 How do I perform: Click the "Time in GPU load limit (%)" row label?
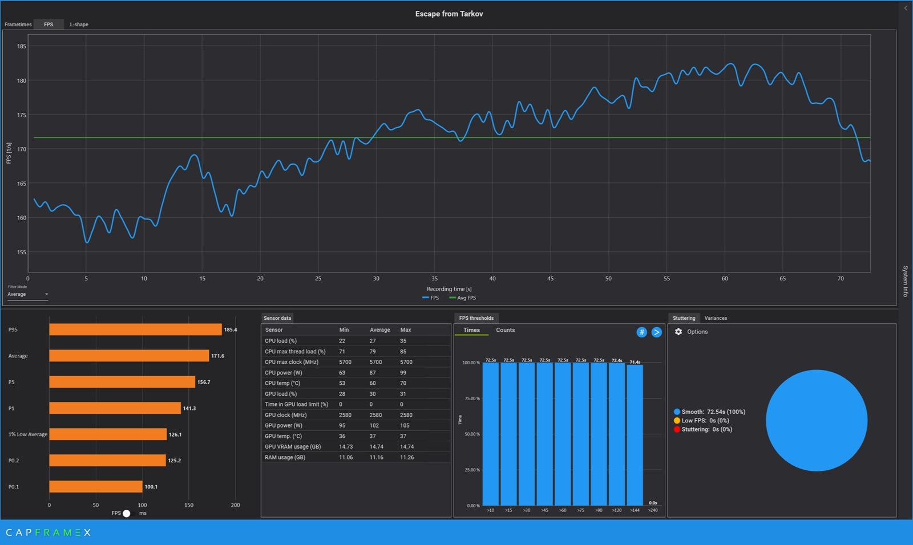[297, 404]
